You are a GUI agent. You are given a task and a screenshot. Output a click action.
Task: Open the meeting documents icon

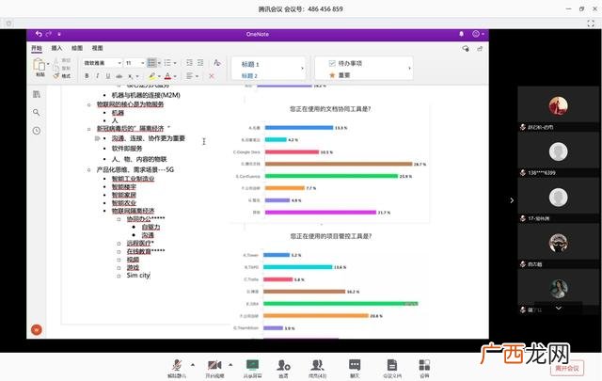coord(392,369)
